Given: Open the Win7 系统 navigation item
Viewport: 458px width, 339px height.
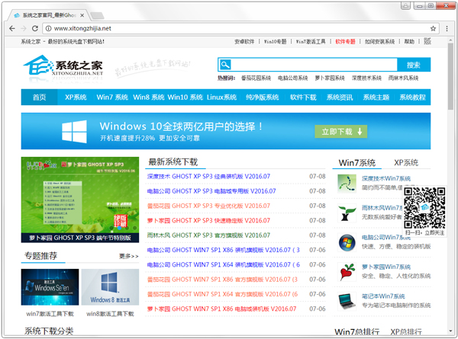Looking at the screenshot, I should point(112,97).
